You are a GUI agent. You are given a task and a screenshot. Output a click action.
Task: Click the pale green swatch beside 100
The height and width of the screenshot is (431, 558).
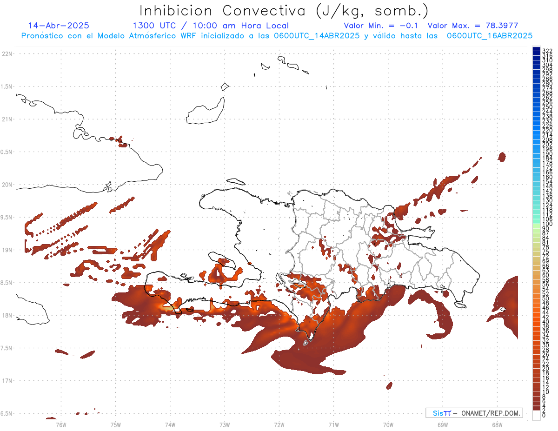pyautogui.click(x=536, y=225)
